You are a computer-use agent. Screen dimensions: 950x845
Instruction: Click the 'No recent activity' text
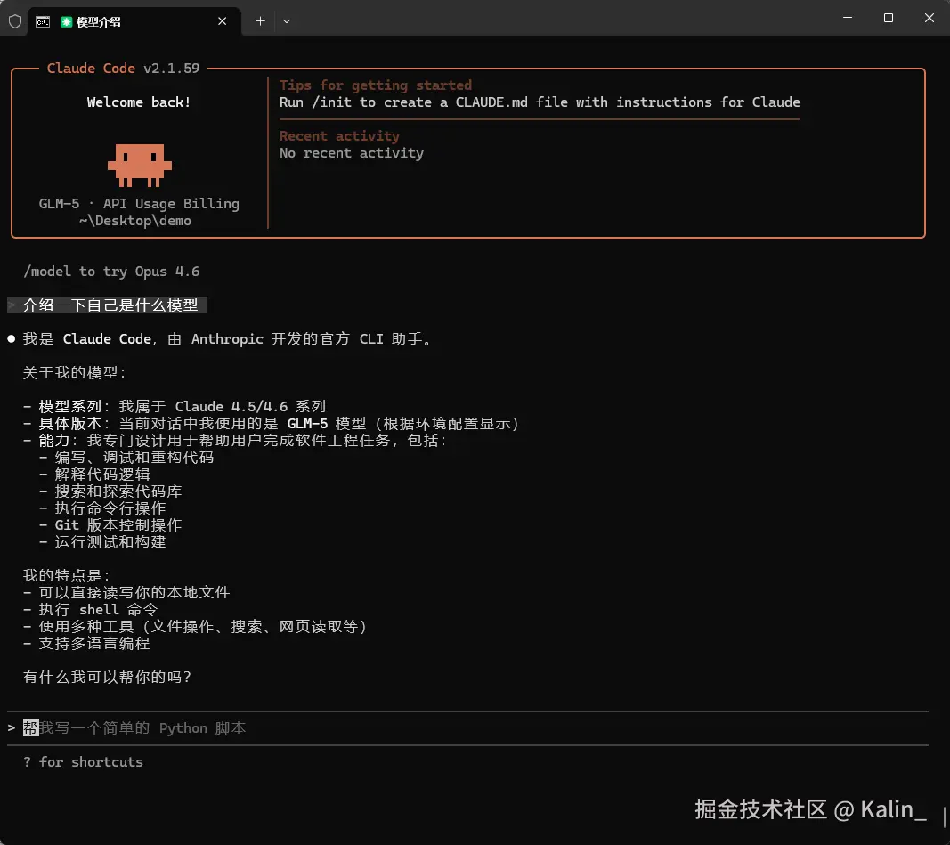coord(352,152)
